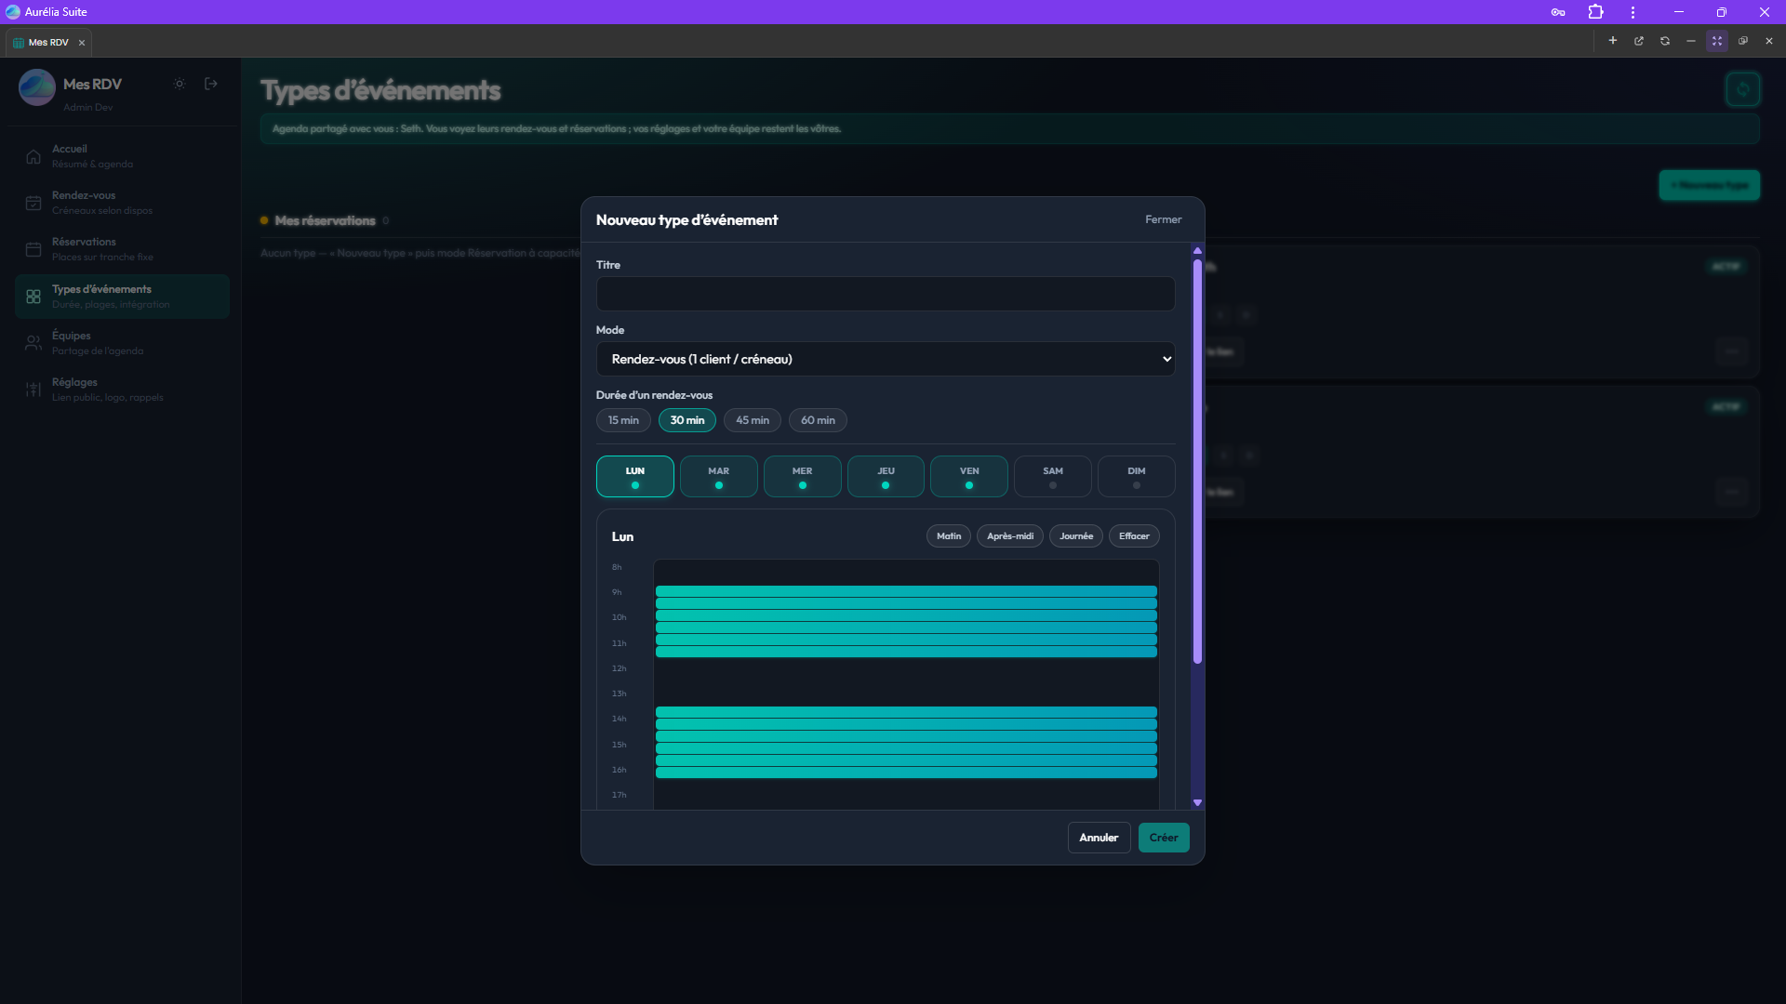
Task: Focus the Titre input field
Action: (x=886, y=294)
